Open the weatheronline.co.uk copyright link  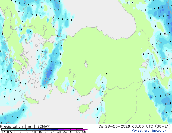coord(149,131)
